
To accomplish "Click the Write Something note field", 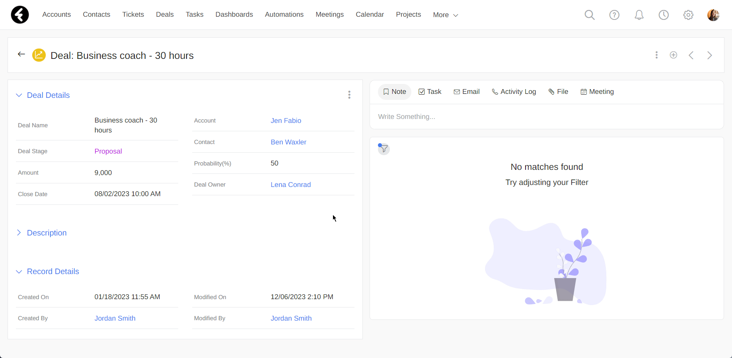I will (x=547, y=117).
